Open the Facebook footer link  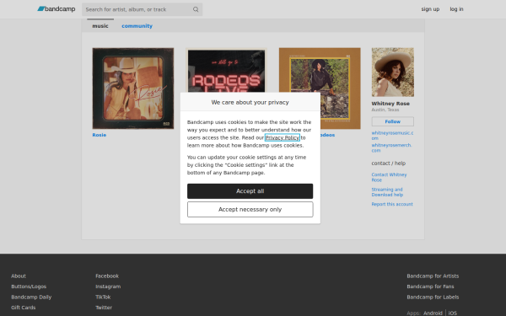[107, 276]
